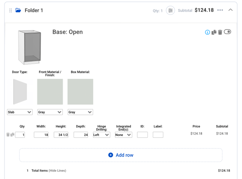Copy the cabinet row

pos(12,135)
